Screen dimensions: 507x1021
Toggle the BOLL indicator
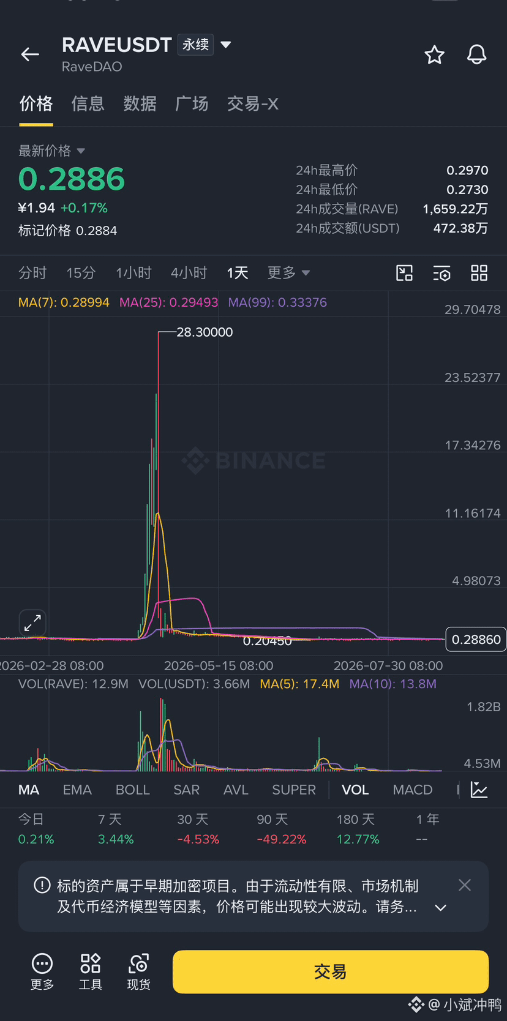point(133,790)
